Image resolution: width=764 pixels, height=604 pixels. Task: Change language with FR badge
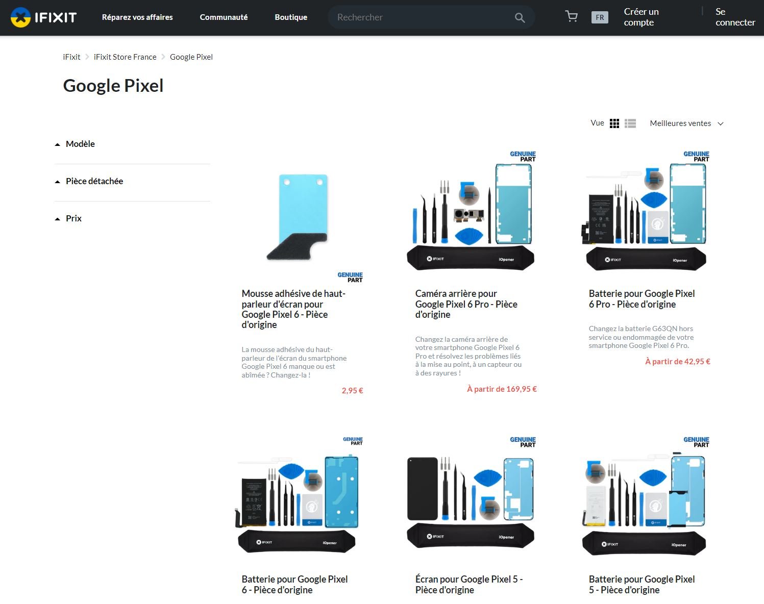click(x=600, y=17)
